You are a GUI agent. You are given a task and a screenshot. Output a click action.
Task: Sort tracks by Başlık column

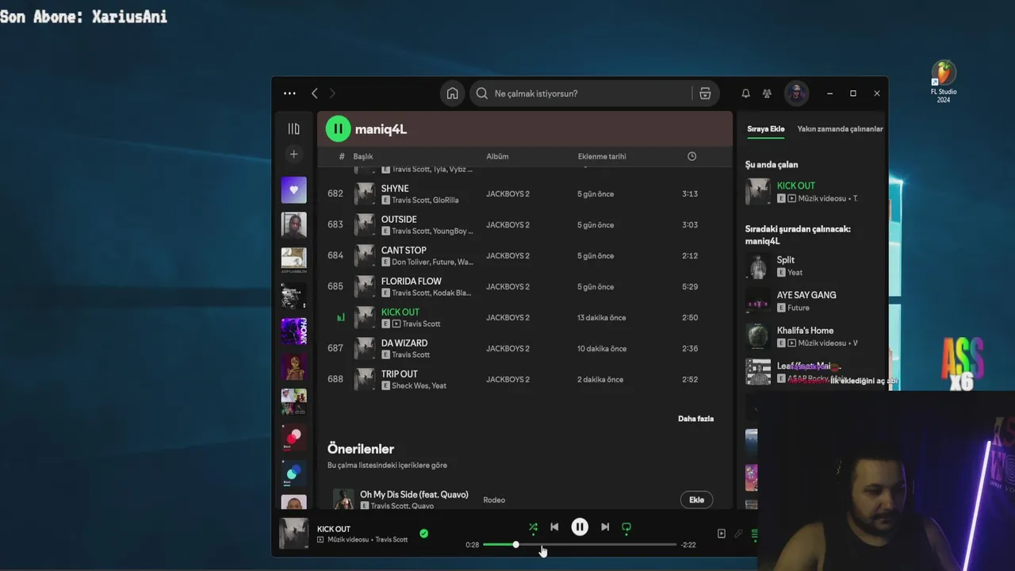click(362, 156)
